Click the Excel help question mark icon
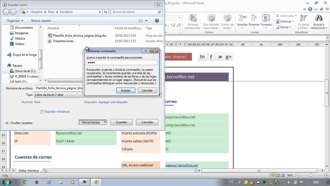Screen dimensions: 330x186 (x=310, y=9)
